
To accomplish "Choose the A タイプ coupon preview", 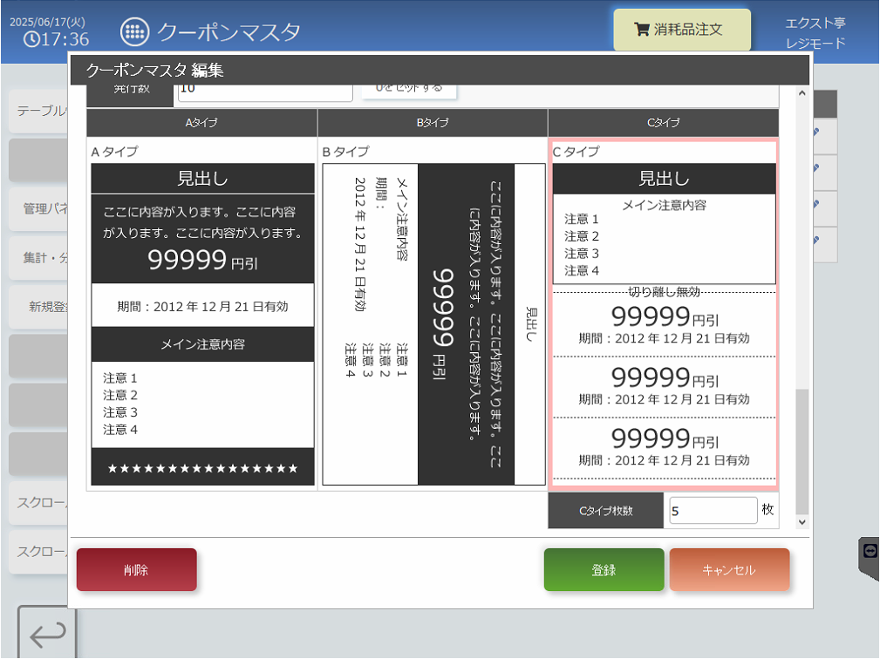I will [202, 324].
